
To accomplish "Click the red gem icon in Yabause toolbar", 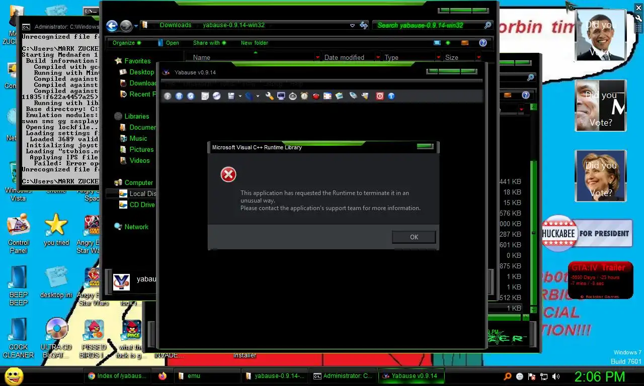I will pyautogui.click(x=316, y=96).
